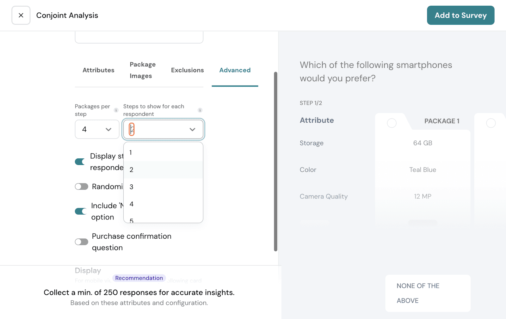Choose 3 from the steps dropdown list
Image resolution: width=506 pixels, height=319 pixels.
[x=132, y=187]
